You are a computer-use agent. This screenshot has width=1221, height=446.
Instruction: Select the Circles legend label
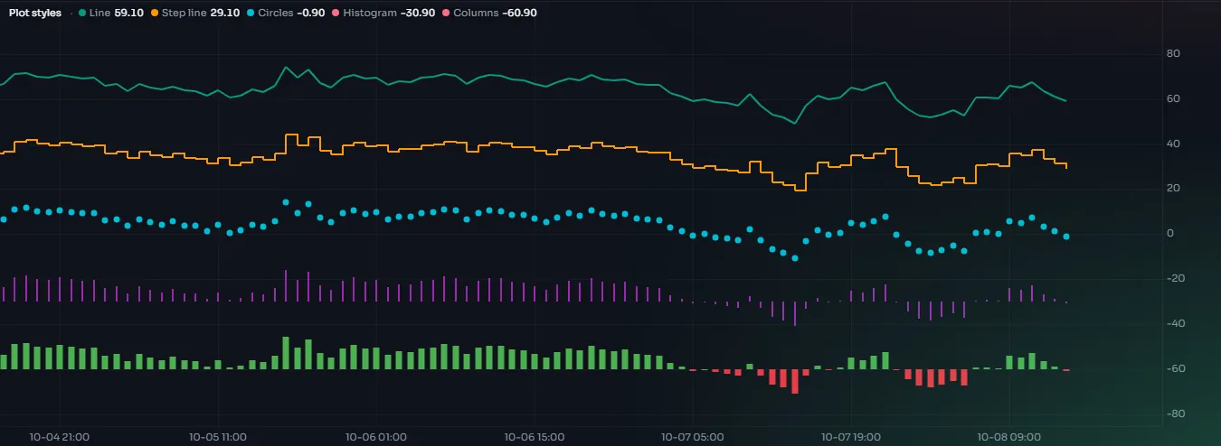pyautogui.click(x=275, y=14)
